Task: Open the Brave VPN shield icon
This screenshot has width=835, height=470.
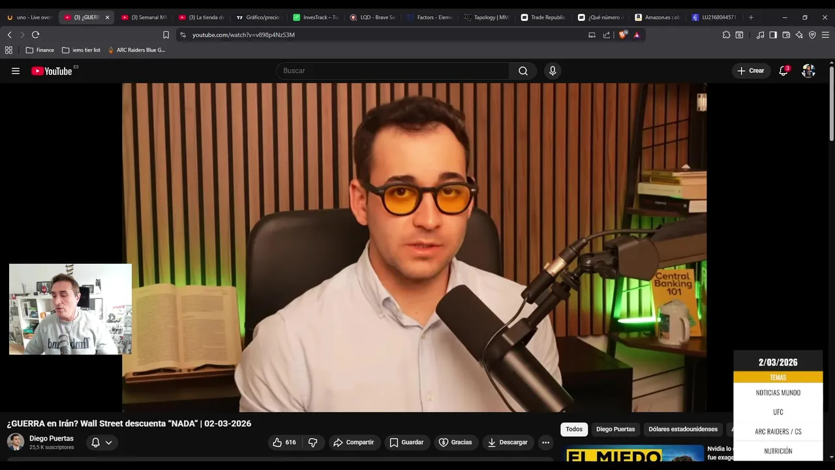Action: (x=812, y=35)
